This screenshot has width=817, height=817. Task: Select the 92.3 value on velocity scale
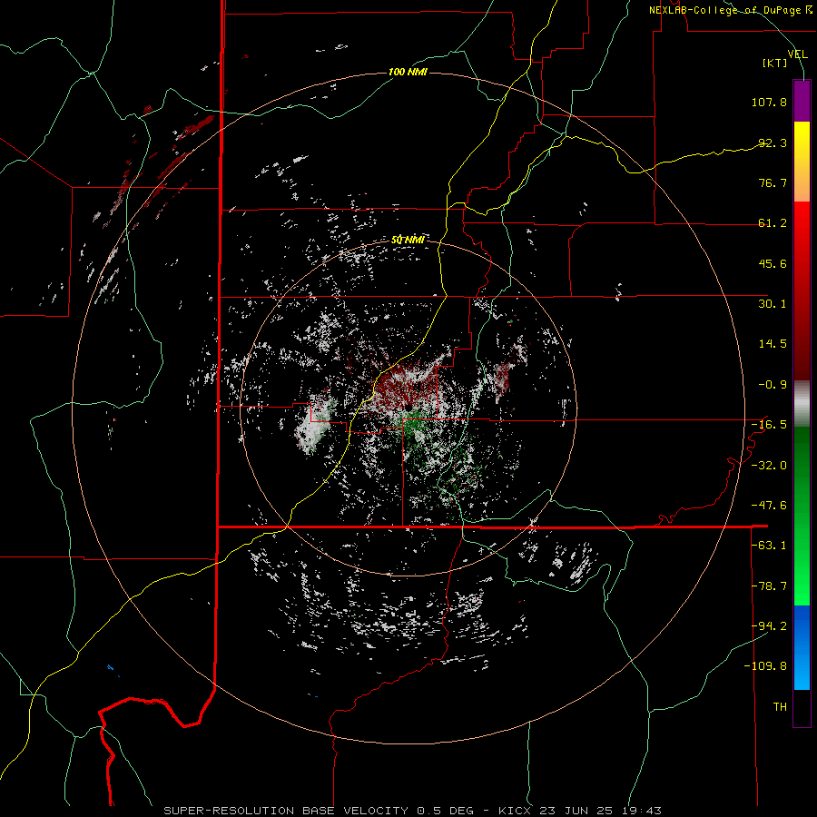(773, 143)
